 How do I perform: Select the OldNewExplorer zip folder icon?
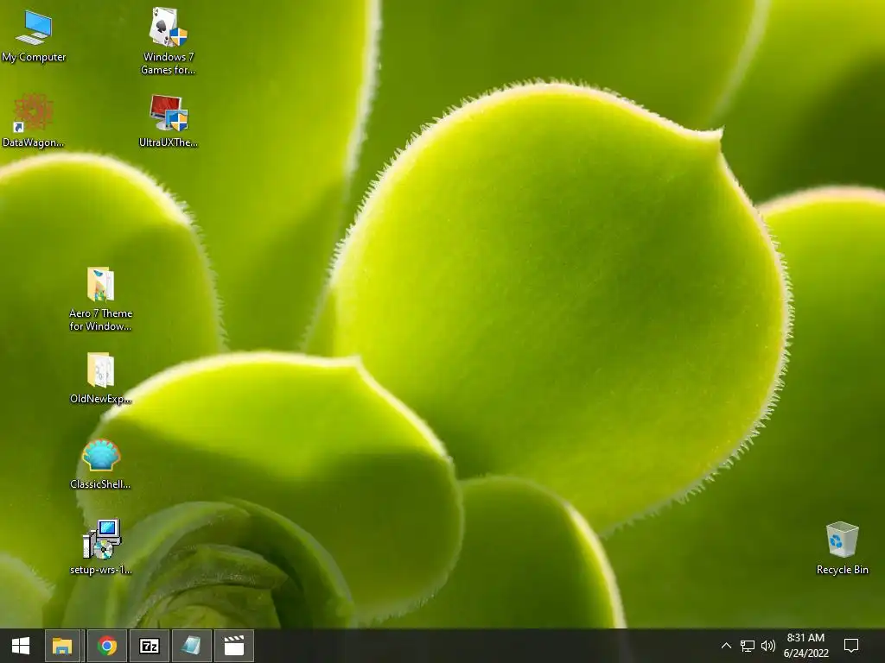[100, 369]
